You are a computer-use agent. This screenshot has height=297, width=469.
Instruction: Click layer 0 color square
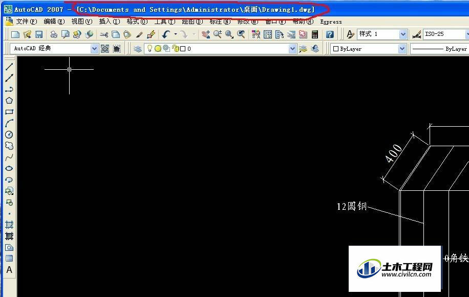pyautogui.click(x=183, y=49)
